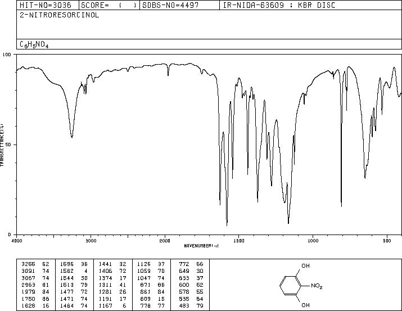Select peak table entry 1628
The height and width of the screenshot is (311, 402).
click(28, 306)
